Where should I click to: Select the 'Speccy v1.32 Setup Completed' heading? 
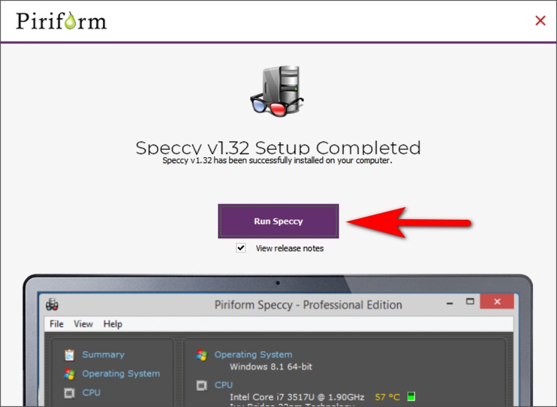[278, 148]
